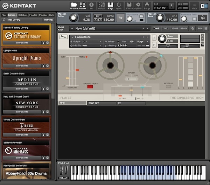Viewport: 210px width, 185px height.
Task: Toggle the red SATURATION button
Action: 90,87
